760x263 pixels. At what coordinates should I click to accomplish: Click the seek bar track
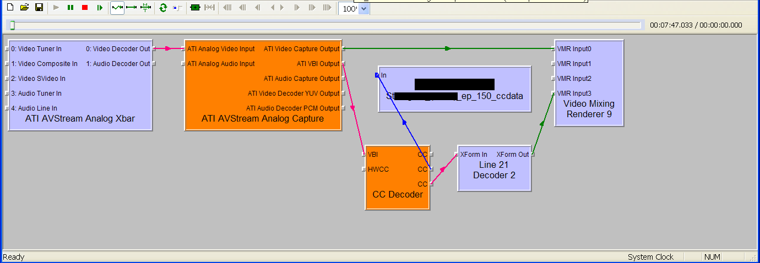325,25
